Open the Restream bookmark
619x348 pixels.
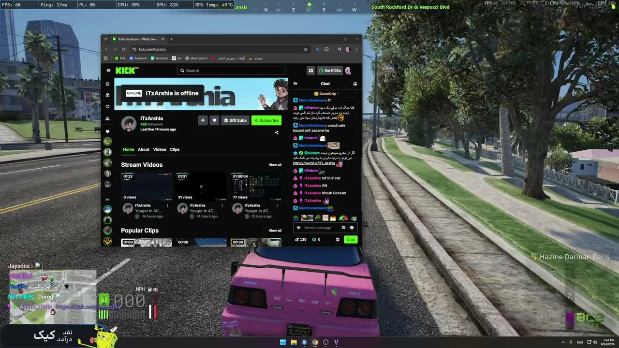[x=138, y=58]
